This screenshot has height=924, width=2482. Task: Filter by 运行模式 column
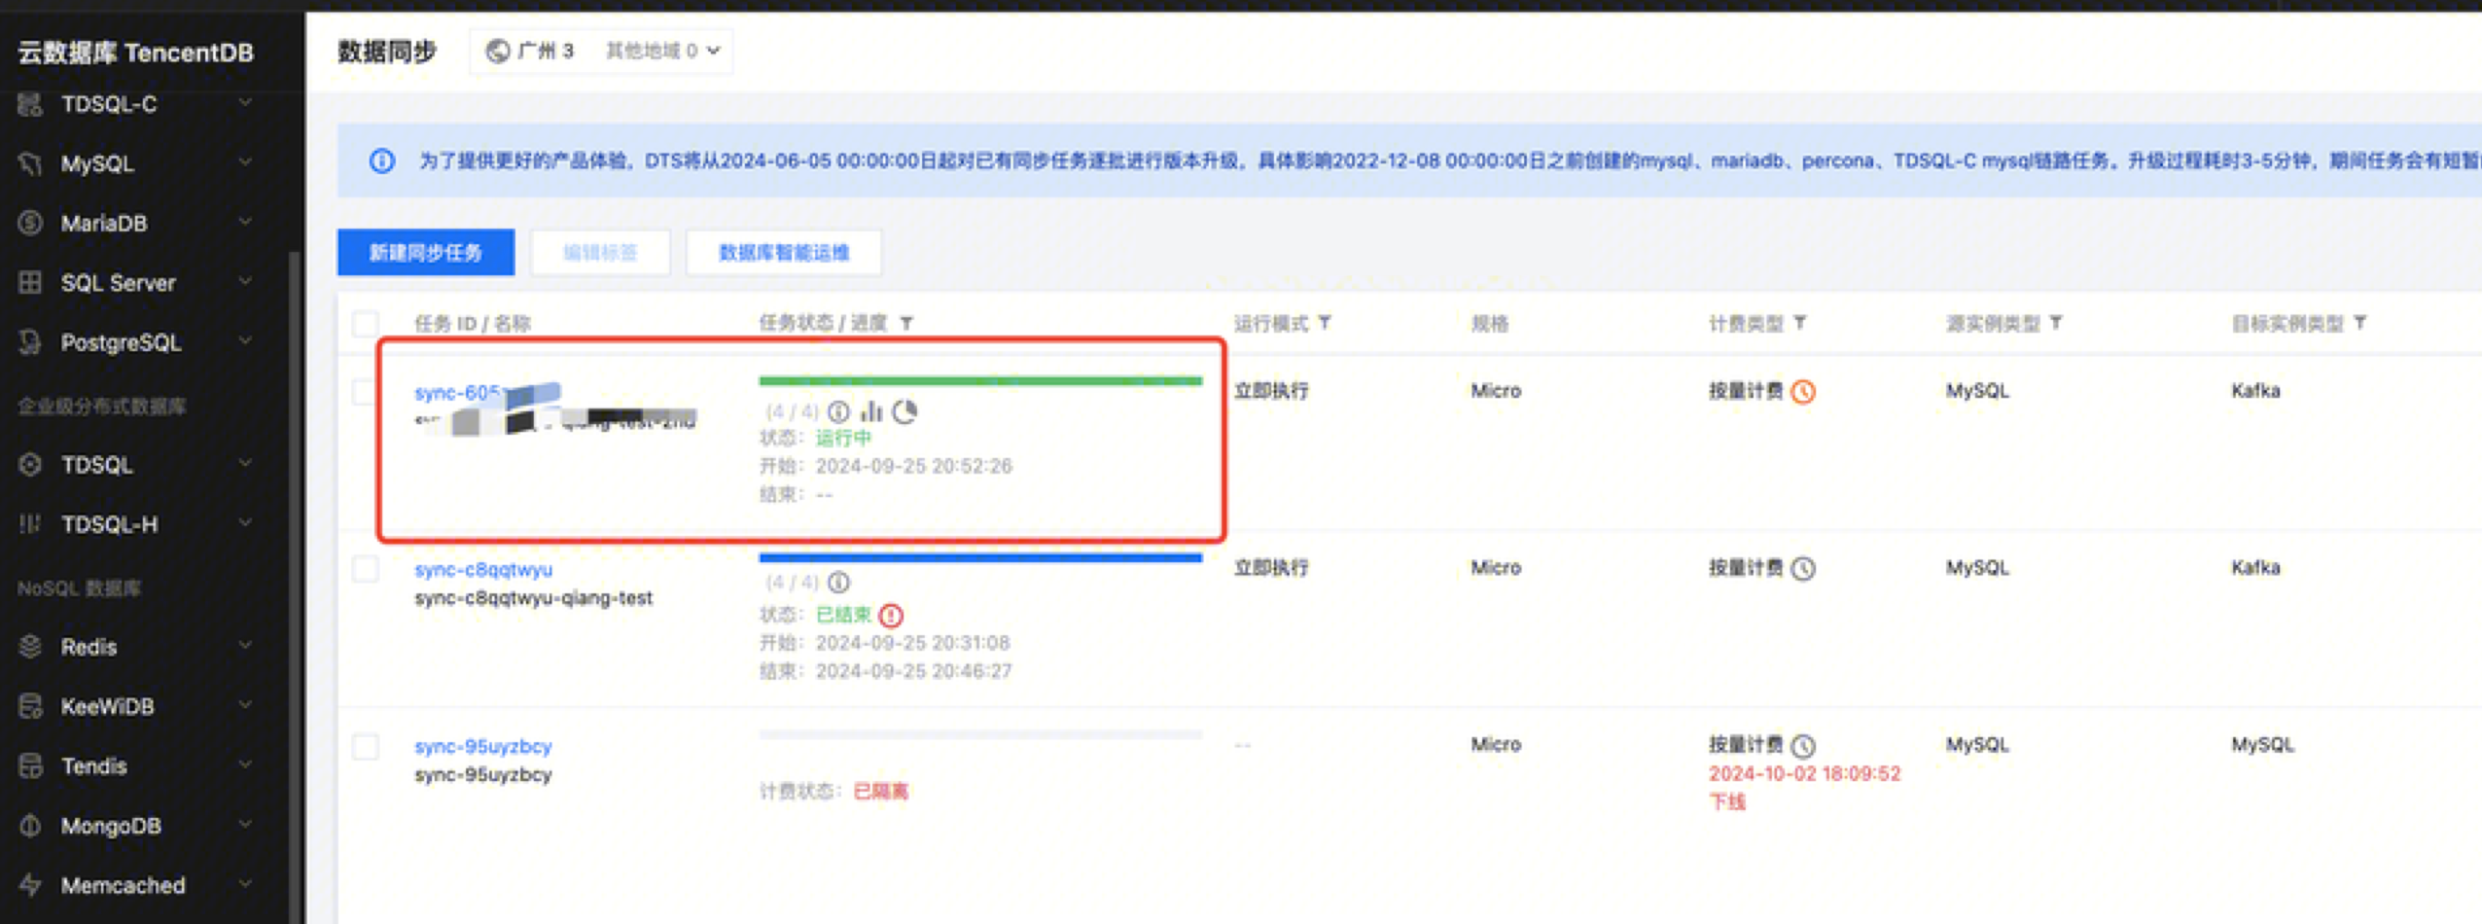point(1325,323)
